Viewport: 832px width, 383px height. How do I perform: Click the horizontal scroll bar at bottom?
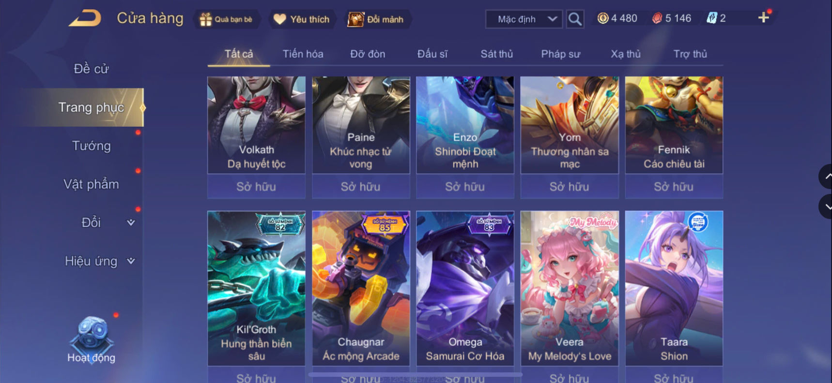[415, 375]
